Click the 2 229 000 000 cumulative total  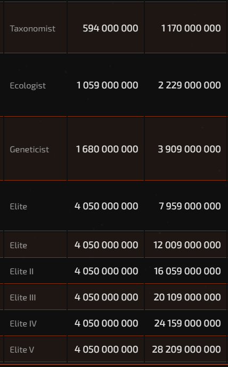(189, 85)
